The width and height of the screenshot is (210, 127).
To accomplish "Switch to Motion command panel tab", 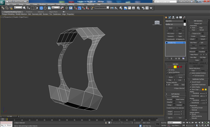I will point(177,17).
